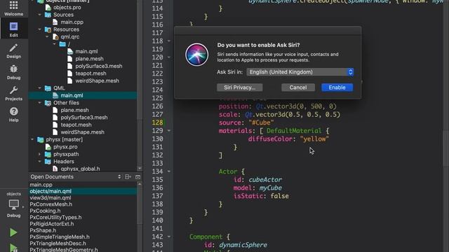Collapse the physx [master] project
Screen dimensions: 449x252
(x=32, y=139)
